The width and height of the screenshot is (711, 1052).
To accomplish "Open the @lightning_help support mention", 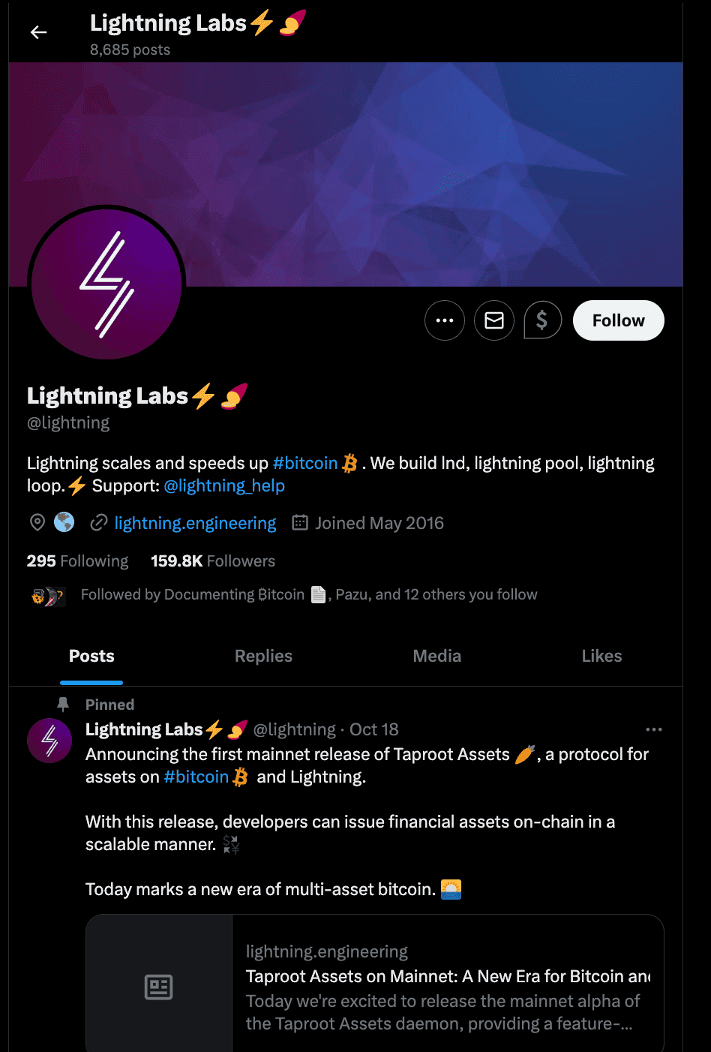I will [x=224, y=485].
